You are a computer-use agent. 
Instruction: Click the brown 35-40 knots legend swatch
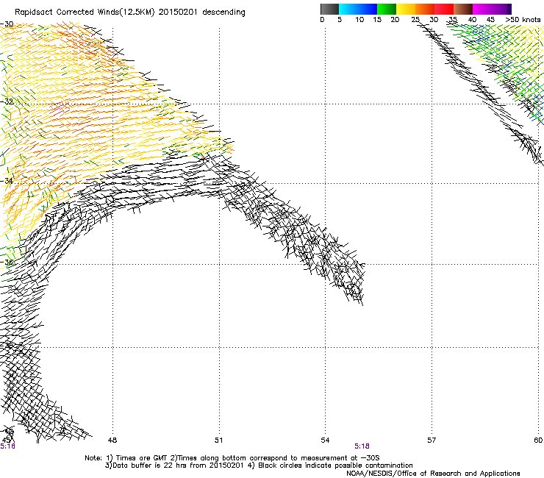[463, 9]
